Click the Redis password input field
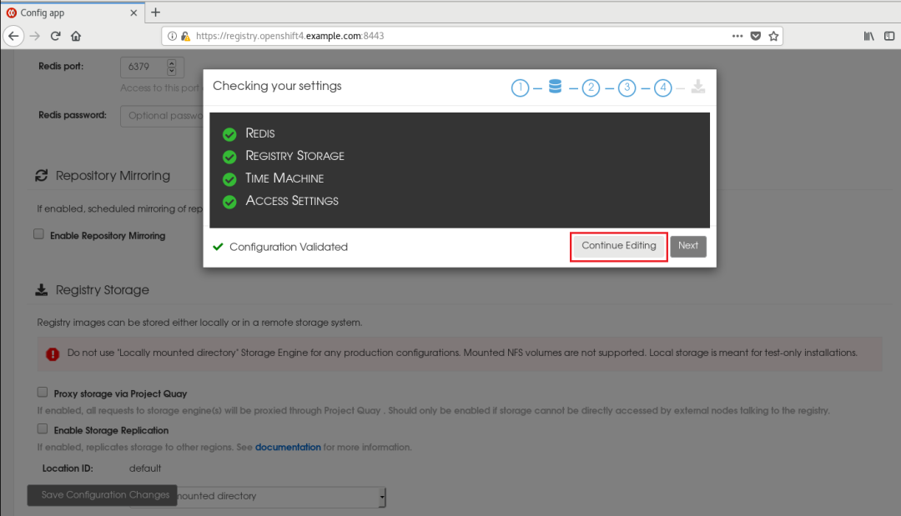Image resolution: width=901 pixels, height=516 pixels. click(162, 116)
